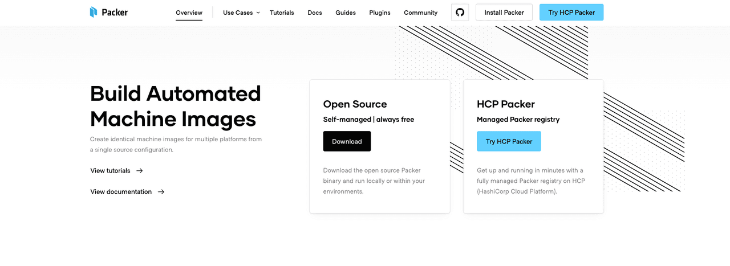
Task: Click Try HCP Packer in the header
Action: tap(571, 13)
